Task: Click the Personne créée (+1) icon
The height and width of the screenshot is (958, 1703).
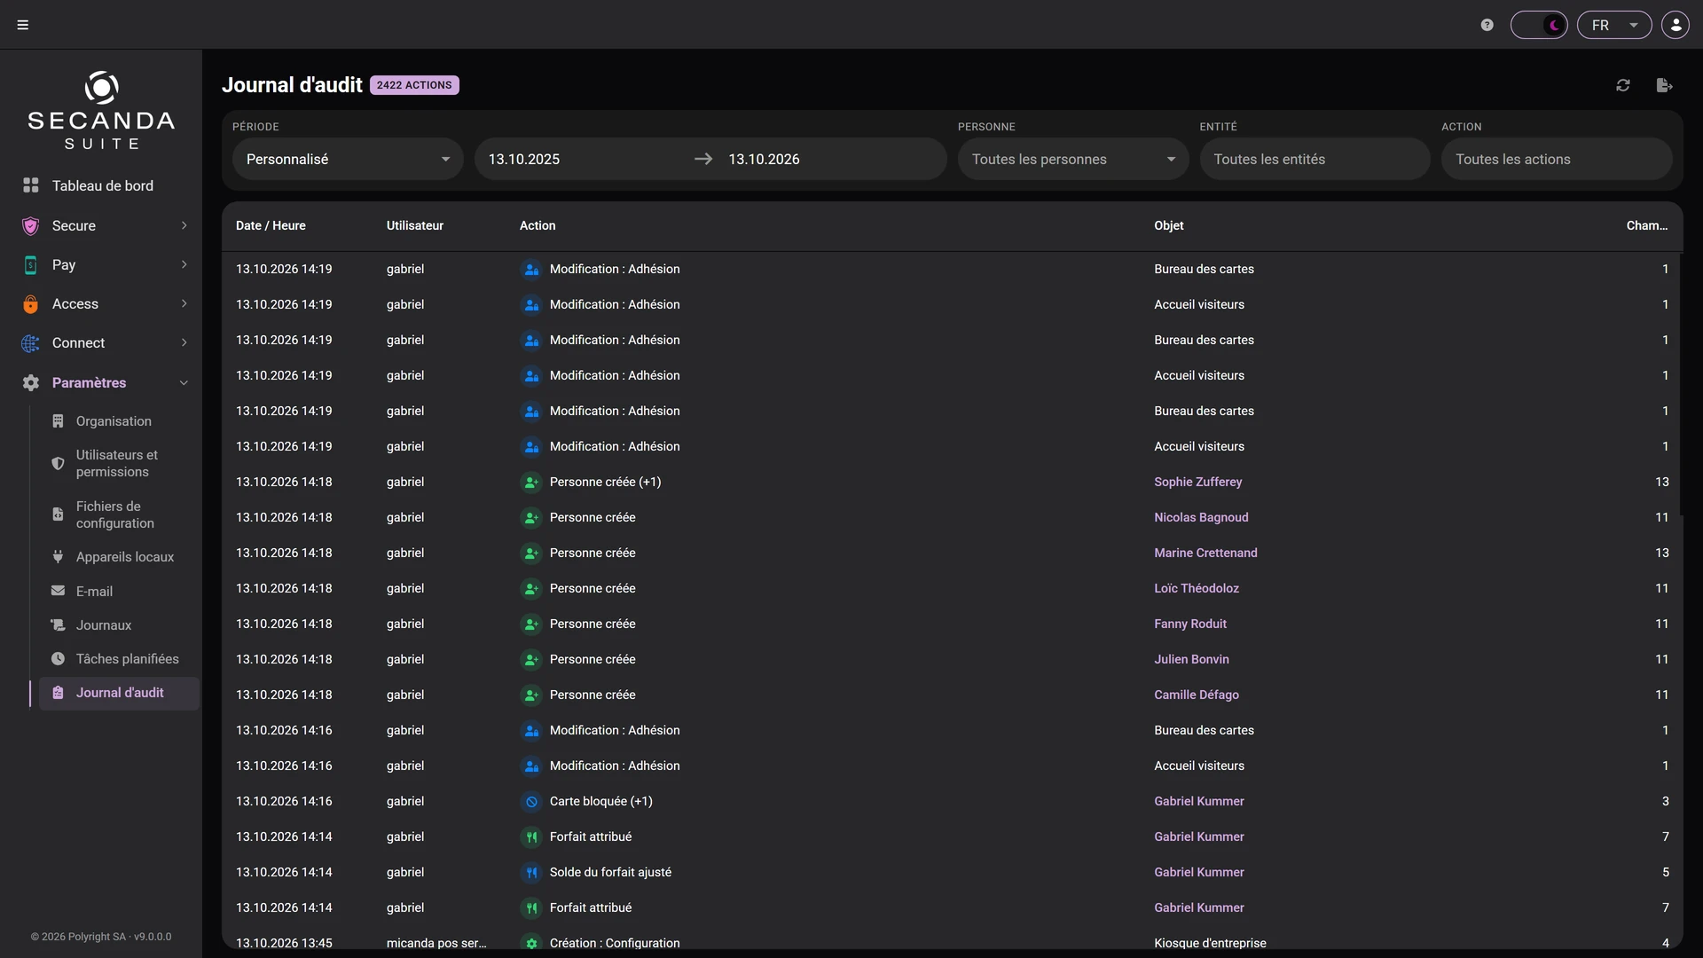Action: point(531,483)
